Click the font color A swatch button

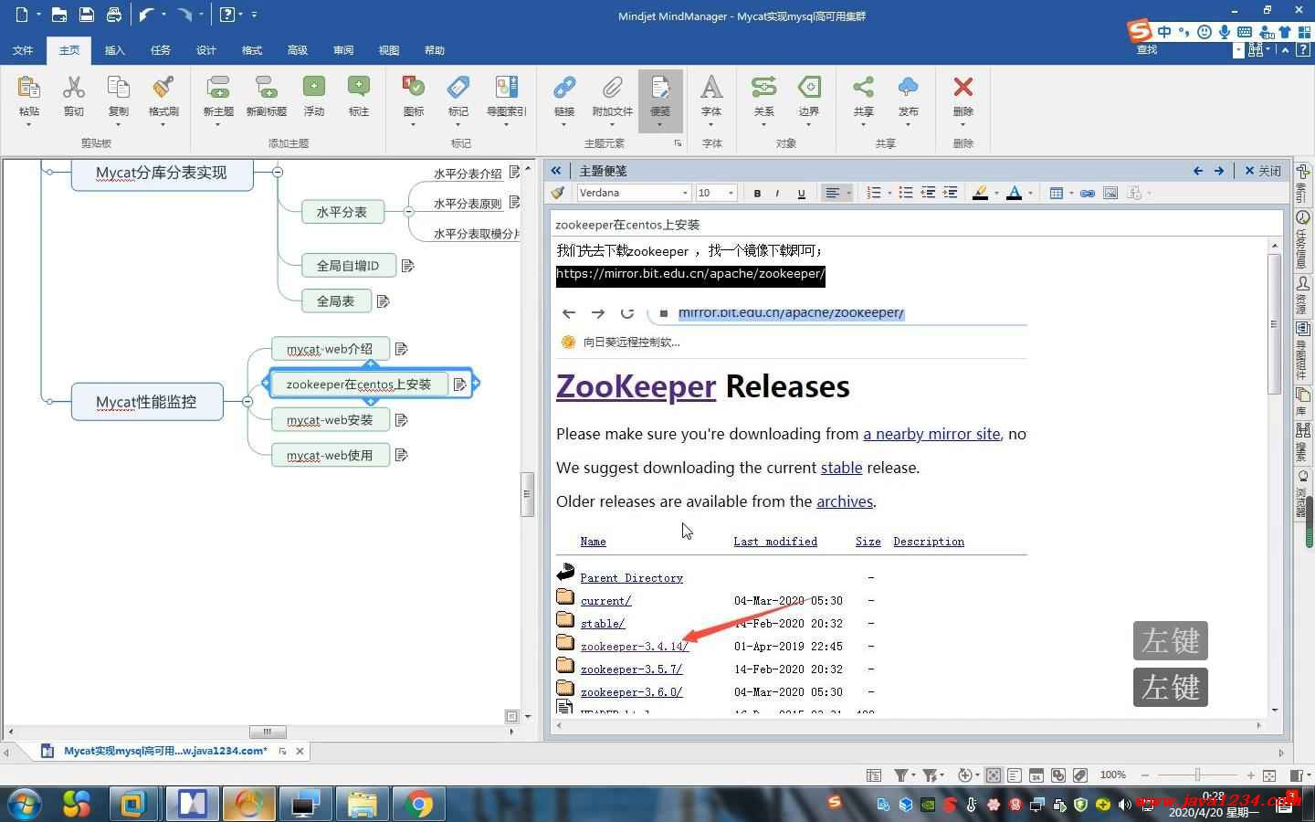pos(1014,193)
